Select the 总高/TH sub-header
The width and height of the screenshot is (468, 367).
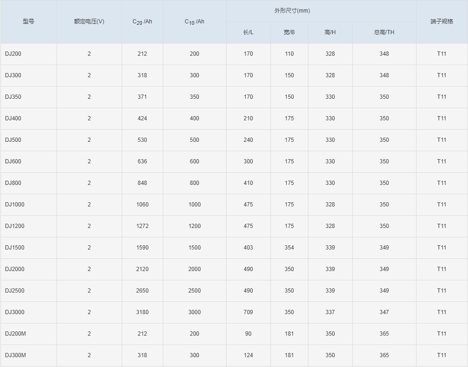[x=384, y=32]
